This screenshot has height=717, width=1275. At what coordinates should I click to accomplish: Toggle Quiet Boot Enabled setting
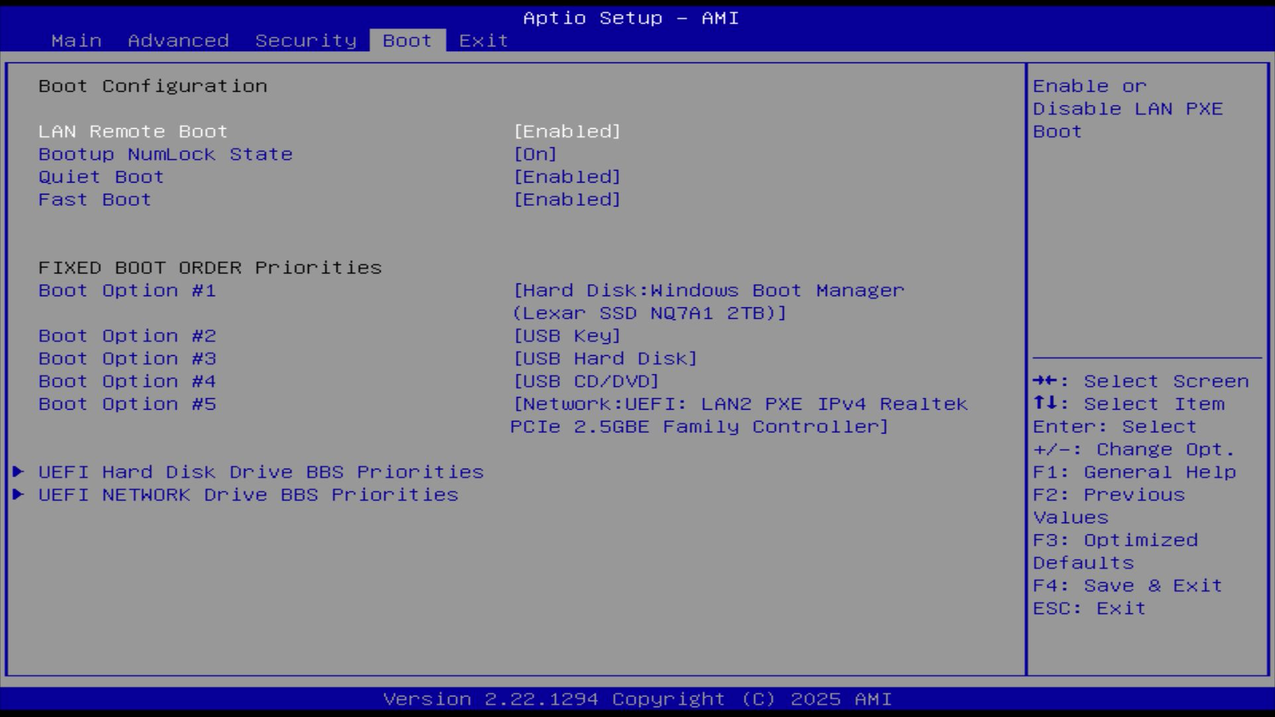pos(566,177)
